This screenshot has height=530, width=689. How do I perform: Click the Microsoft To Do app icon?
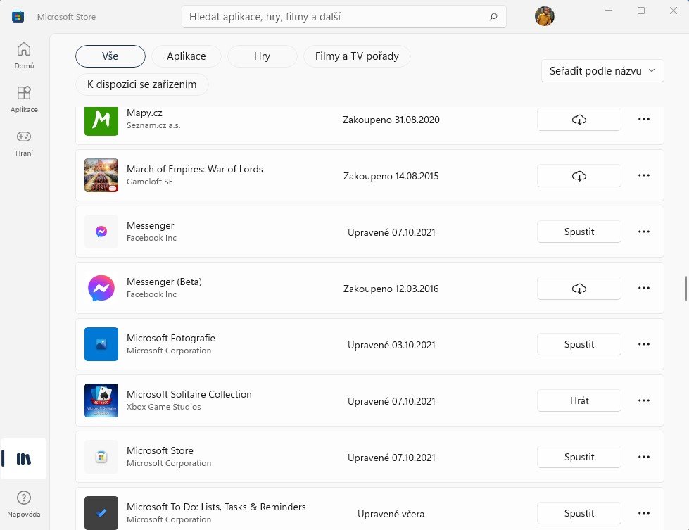click(x=101, y=513)
